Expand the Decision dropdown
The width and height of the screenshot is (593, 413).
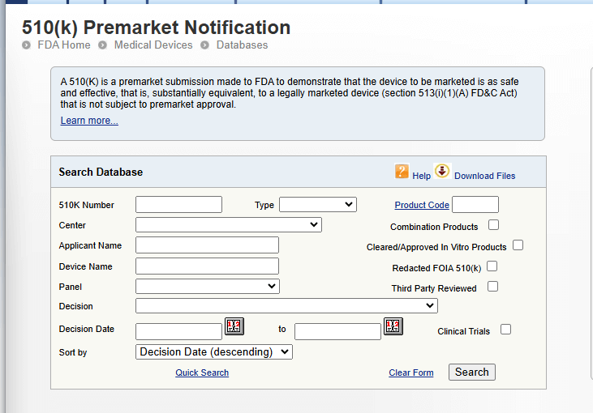click(x=286, y=305)
